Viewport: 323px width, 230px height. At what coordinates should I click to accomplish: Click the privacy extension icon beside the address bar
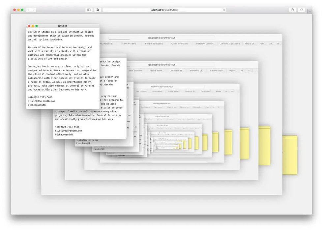[98, 10]
